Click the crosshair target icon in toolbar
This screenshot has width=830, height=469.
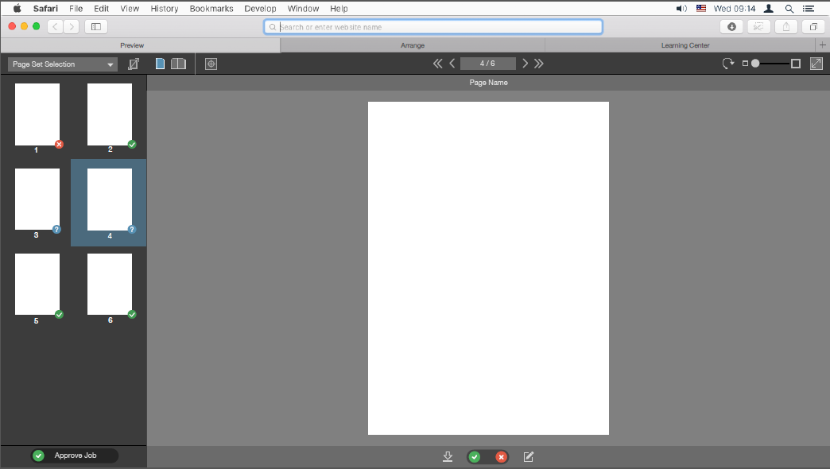pos(211,64)
